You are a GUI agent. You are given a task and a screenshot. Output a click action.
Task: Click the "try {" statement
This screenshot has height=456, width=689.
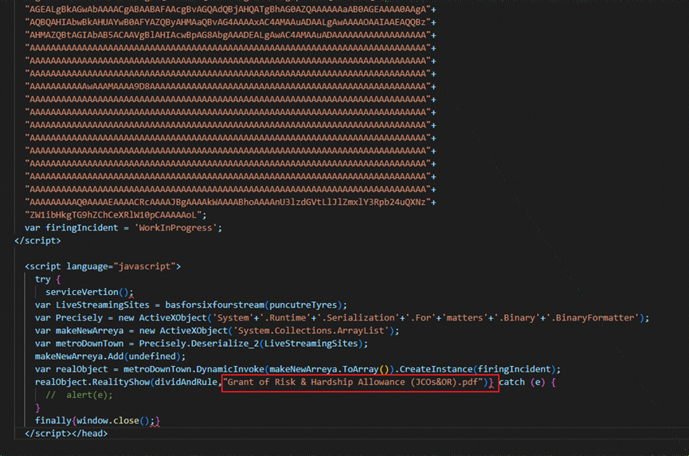pos(48,279)
